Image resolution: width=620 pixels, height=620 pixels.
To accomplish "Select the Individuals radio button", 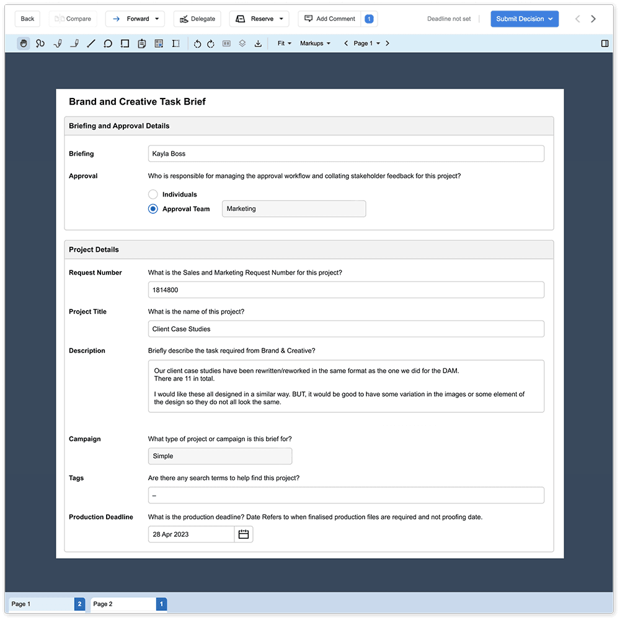I will point(153,194).
